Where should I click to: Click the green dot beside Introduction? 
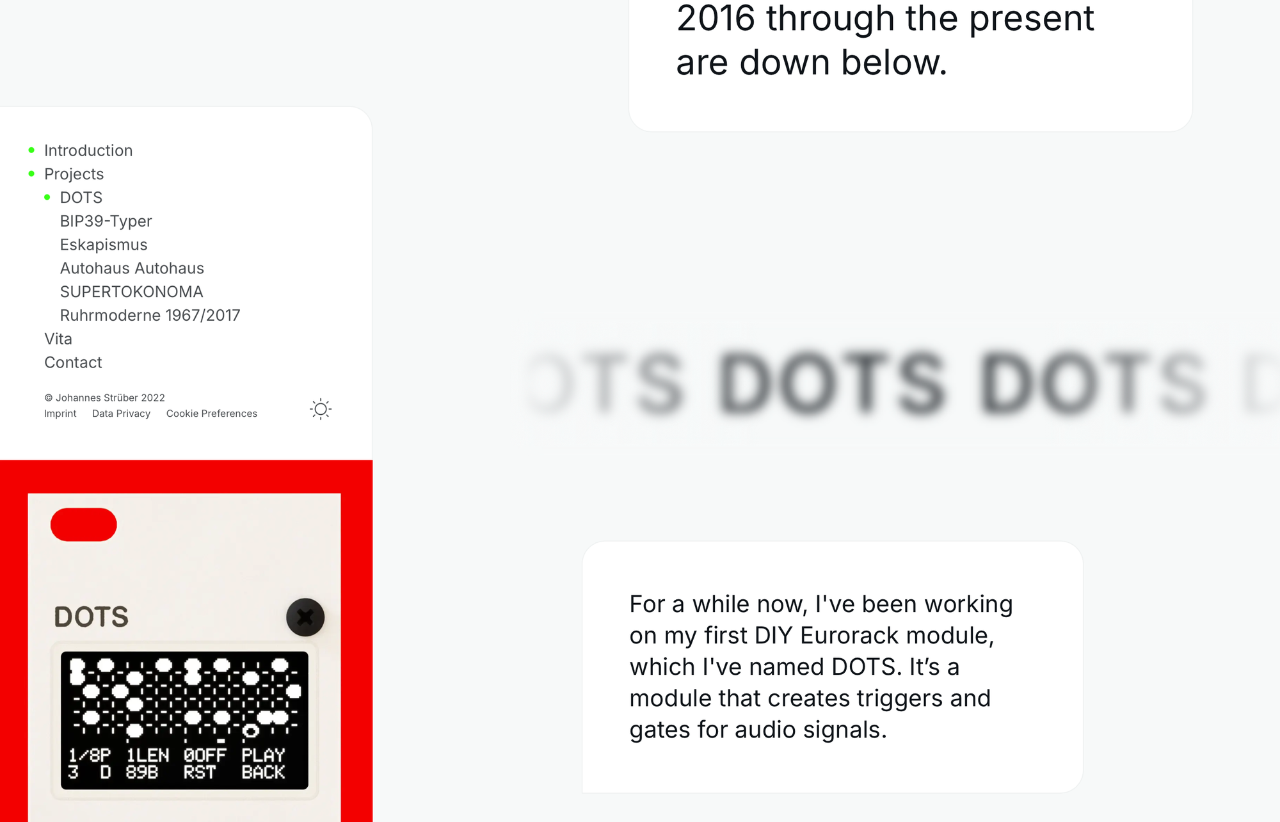pos(31,150)
